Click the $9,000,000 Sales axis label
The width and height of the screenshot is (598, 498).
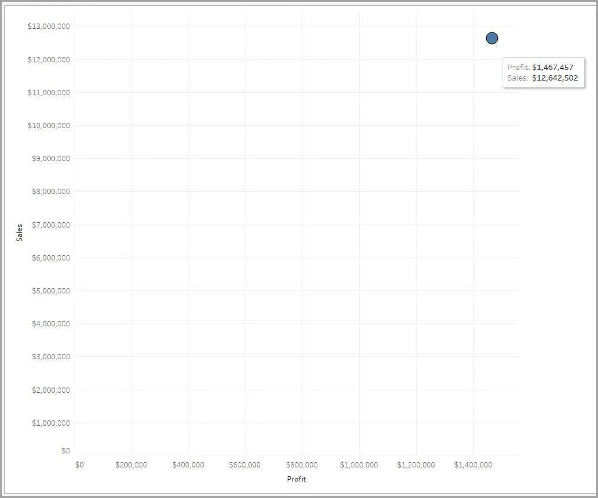[x=51, y=159]
